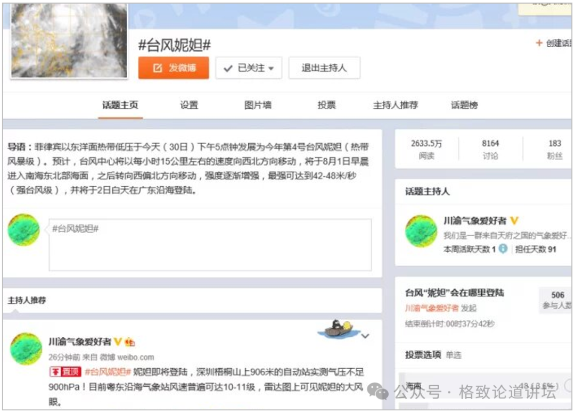Click the 投票选项 heading
The width and height of the screenshot is (575, 415).
[x=423, y=355]
